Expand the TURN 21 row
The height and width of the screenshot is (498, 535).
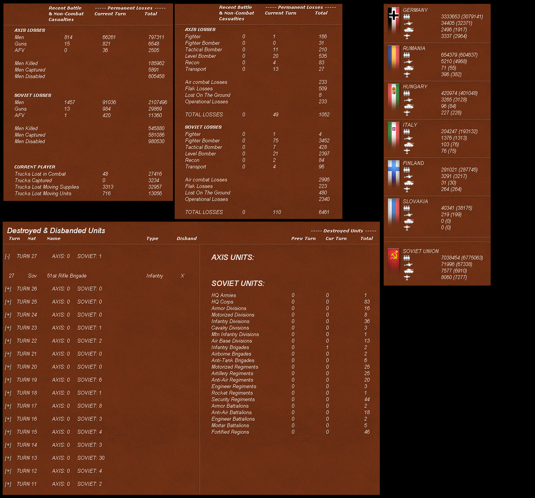[x=8, y=354]
